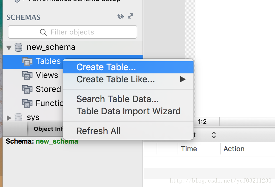Select the new_schema database icon
The image size is (275, 187).
pos(18,47)
